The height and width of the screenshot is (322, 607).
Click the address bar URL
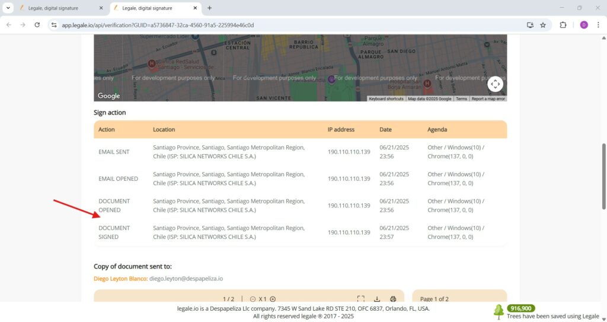click(158, 25)
